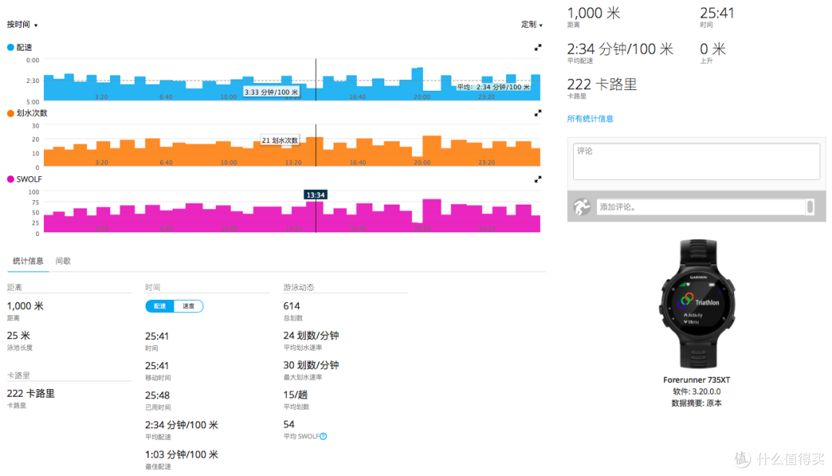This screenshot has height=476, width=832.
Task: Click the 25:41 time in top summary
Action: tap(717, 13)
